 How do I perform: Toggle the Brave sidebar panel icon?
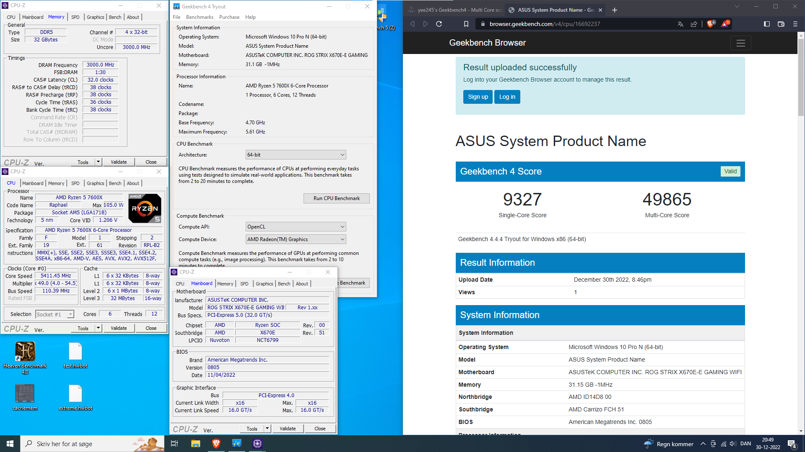tap(767, 24)
